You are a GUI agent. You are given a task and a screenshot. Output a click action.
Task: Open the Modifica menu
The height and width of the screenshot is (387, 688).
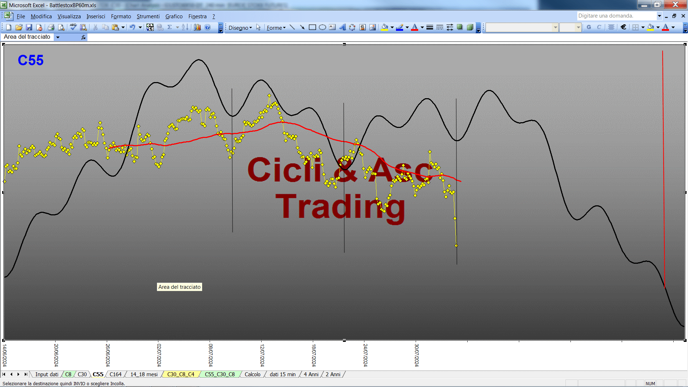pyautogui.click(x=41, y=16)
